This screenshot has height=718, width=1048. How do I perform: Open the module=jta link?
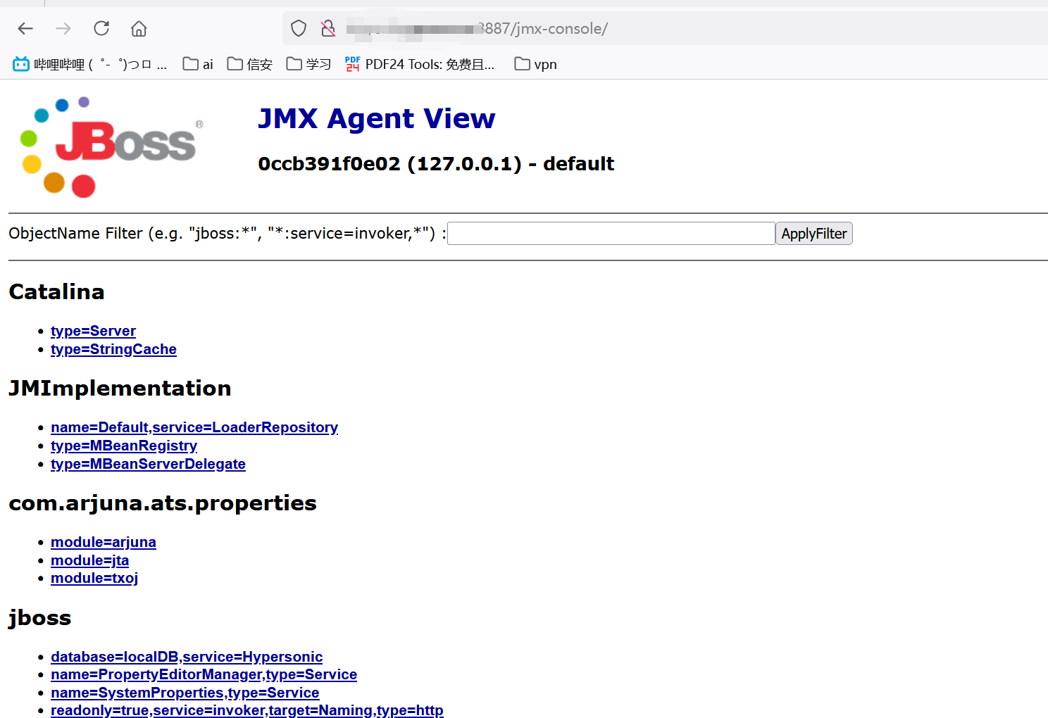(89, 560)
